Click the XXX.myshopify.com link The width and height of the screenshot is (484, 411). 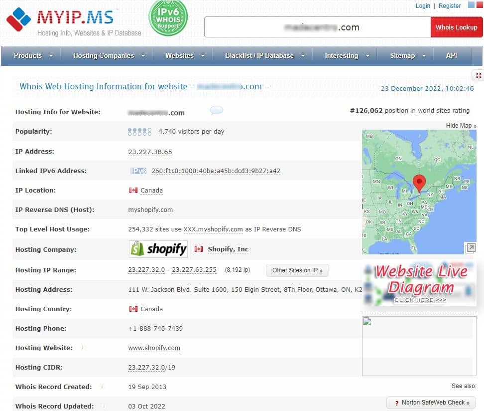[213, 229]
